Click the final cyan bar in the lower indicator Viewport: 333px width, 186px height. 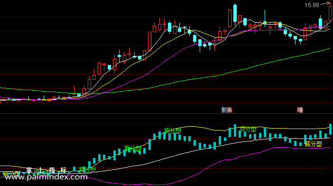331,130
